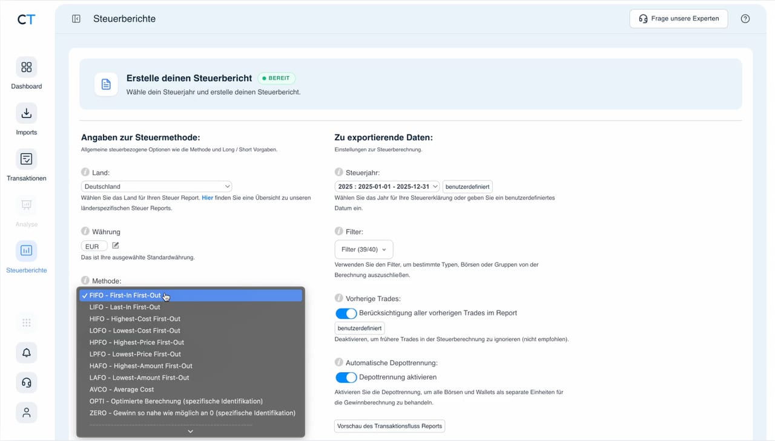Pick OPTI - Optimierte Berechnung option
The height and width of the screenshot is (441, 775).
pyautogui.click(x=191, y=401)
